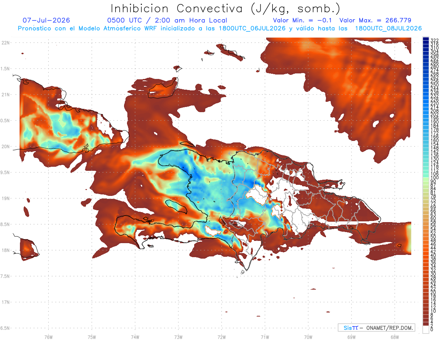Click "0500 UTC / 2:00 am Hora Local"

[x=167, y=20]
